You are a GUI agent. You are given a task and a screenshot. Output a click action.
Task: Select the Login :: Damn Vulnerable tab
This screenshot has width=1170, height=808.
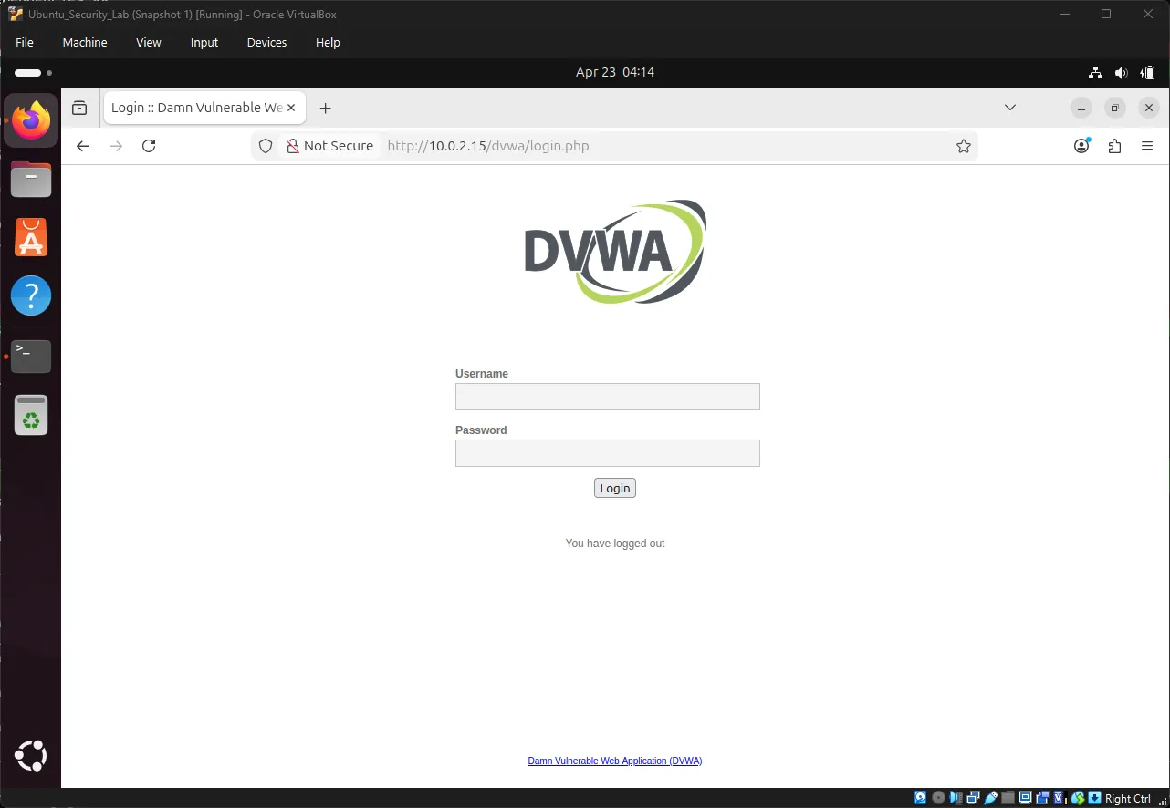[x=194, y=107]
